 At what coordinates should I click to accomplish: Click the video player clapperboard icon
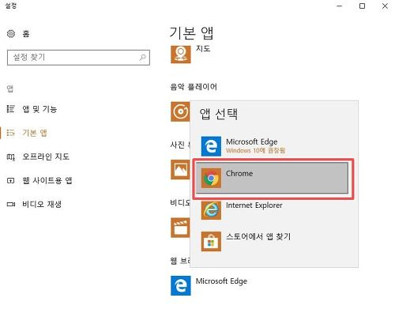click(180, 228)
